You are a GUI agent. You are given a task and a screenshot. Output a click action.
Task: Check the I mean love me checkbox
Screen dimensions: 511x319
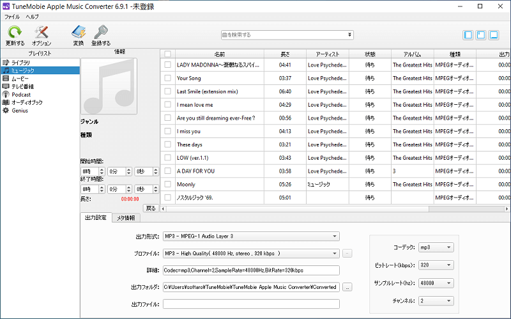[x=168, y=104]
